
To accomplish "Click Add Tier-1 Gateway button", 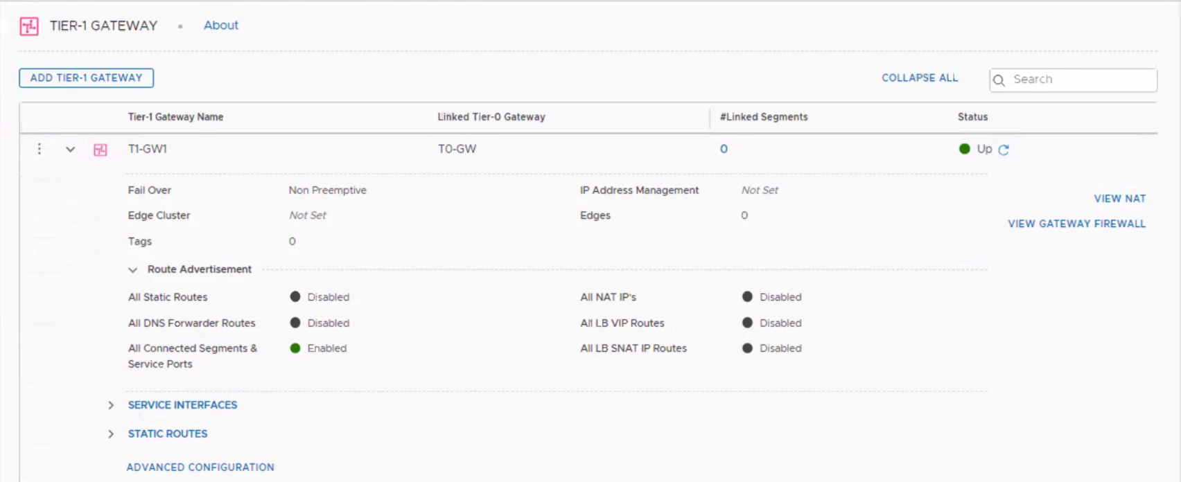I will pos(86,78).
